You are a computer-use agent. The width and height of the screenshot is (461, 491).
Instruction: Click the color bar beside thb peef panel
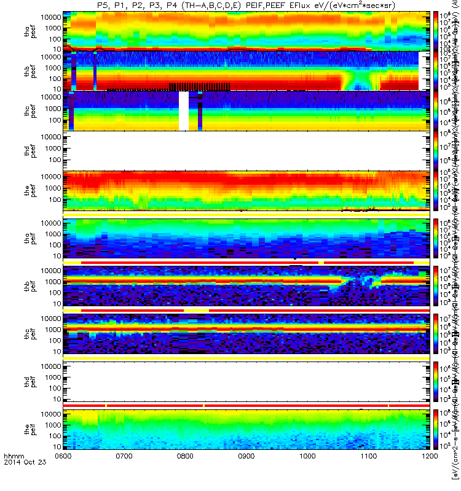(x=436, y=71)
